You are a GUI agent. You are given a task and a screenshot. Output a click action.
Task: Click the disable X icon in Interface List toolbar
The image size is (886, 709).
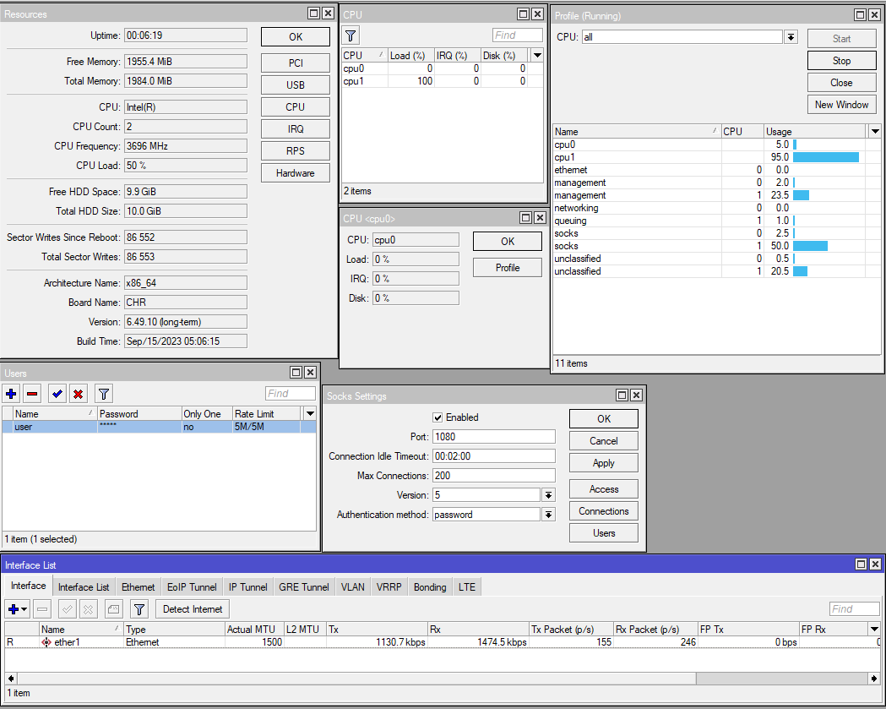(88, 609)
